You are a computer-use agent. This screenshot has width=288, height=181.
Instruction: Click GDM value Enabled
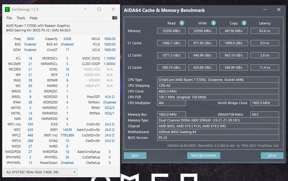(x=30, y=50)
